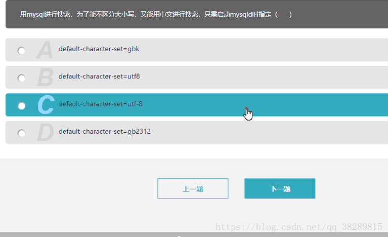Click the large letter D option label
The image size is (388, 237).
46,132
